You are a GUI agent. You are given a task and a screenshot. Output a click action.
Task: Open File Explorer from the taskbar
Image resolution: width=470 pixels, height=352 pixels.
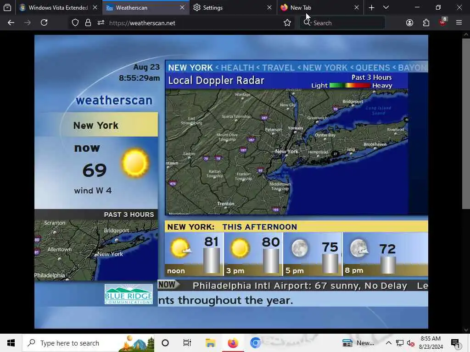click(x=210, y=343)
